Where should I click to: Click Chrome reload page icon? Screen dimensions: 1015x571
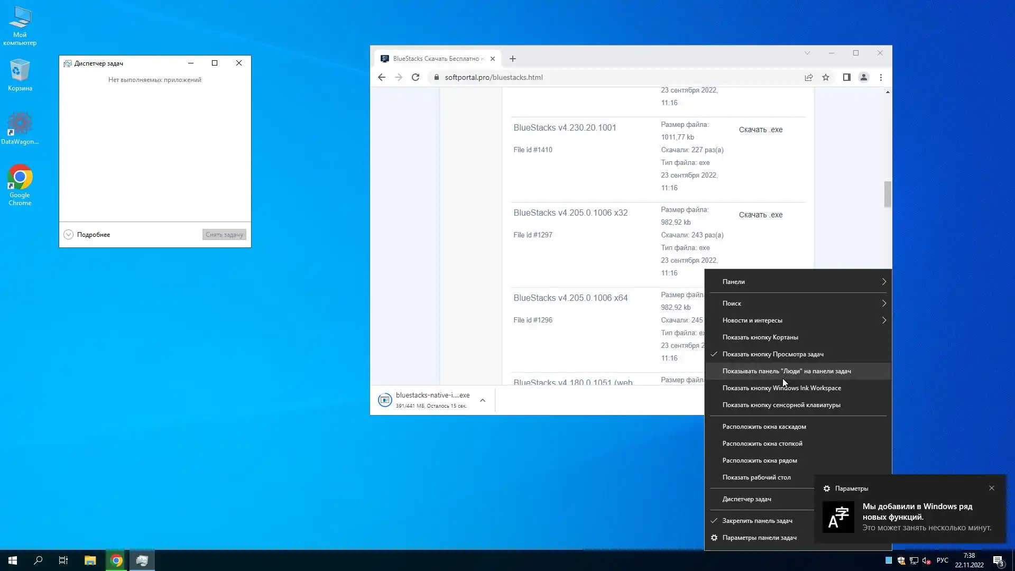click(x=416, y=77)
